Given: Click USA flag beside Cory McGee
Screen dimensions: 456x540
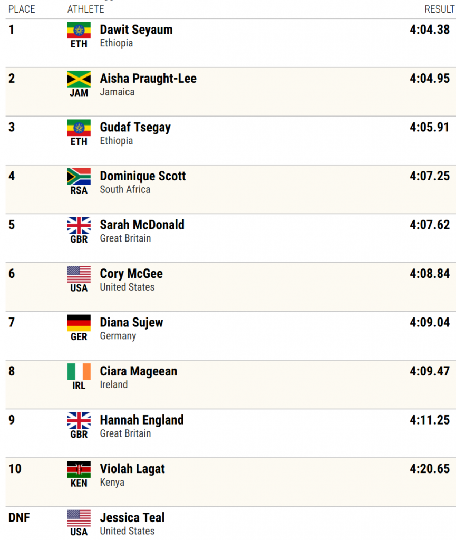Looking at the screenshot, I should [x=79, y=274].
